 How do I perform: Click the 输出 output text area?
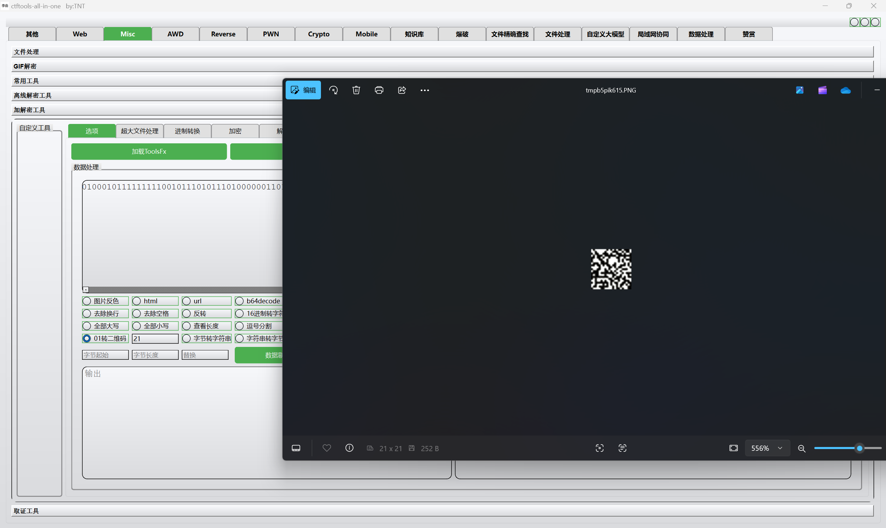point(182,423)
